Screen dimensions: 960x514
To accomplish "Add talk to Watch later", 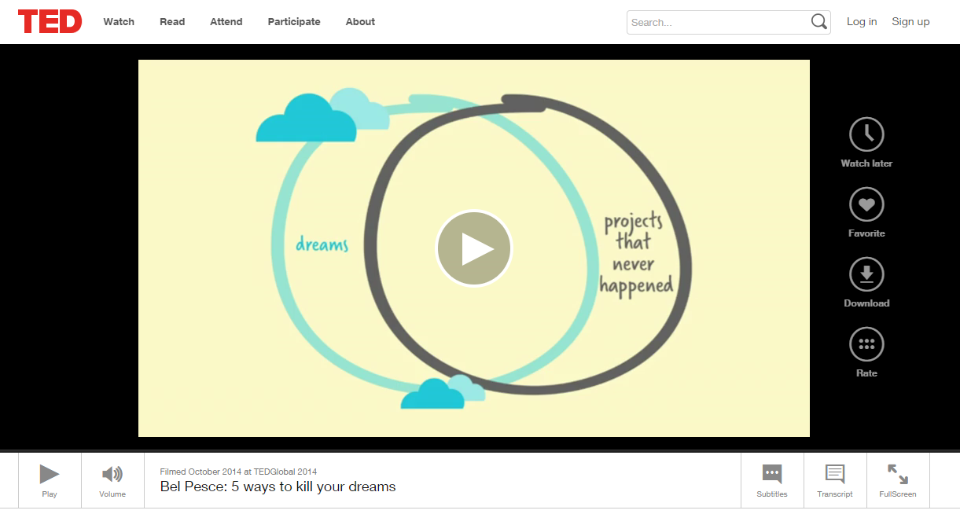I will (866, 142).
